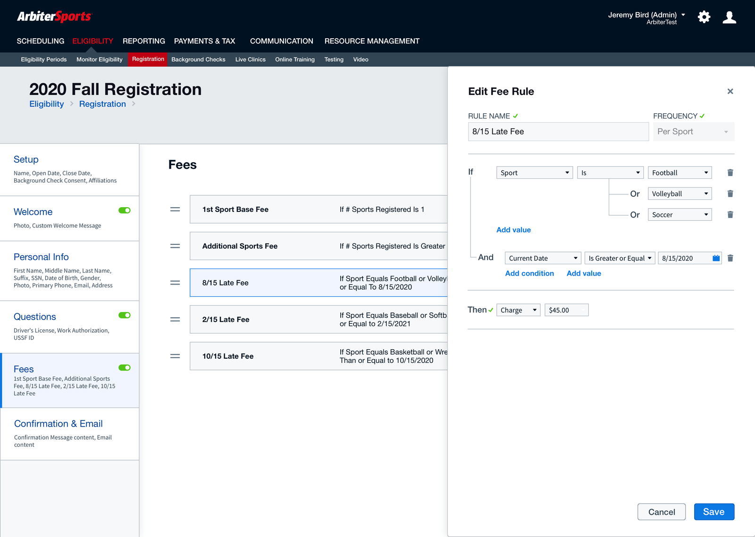Viewport: 755px width, 537px height.
Task: Switch to the Live Clinics tab
Action: tap(251, 59)
